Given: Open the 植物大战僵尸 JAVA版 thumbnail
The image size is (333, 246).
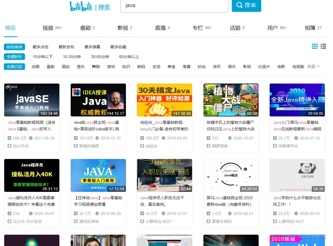Looking at the screenshot, I should pyautogui.click(x=231, y=100).
